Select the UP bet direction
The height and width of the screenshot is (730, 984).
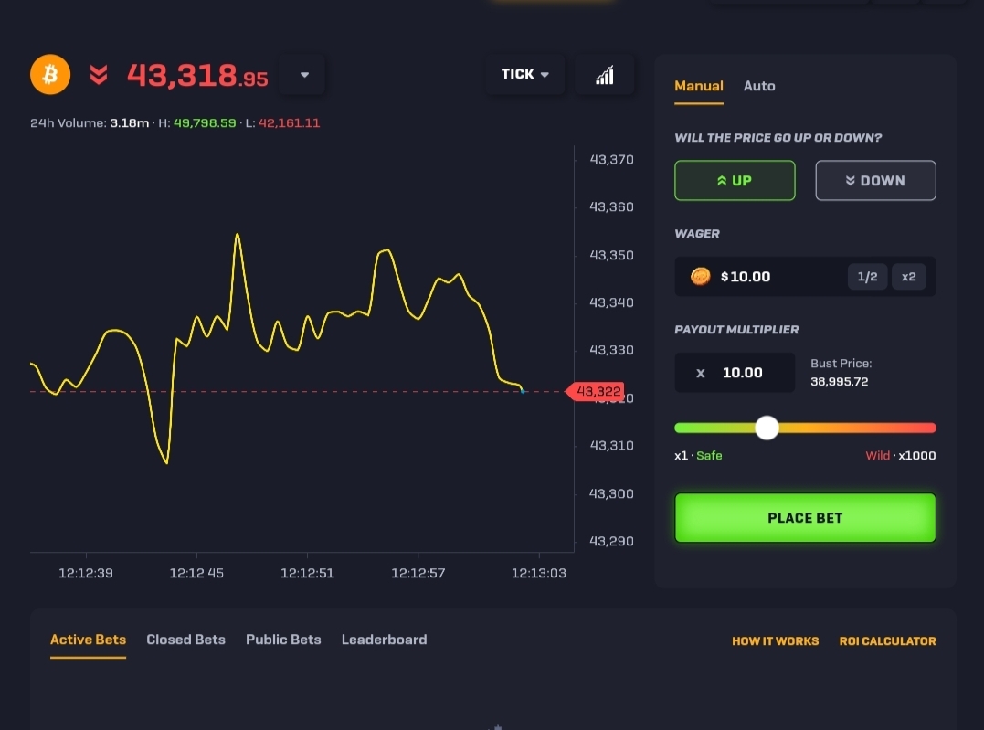click(x=735, y=181)
